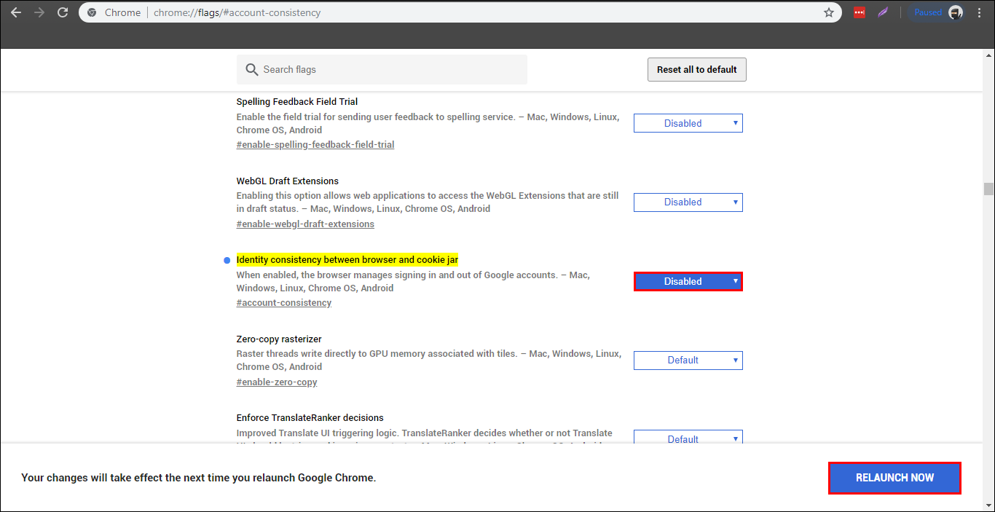The image size is (995, 512).
Task: Open the purple feather extension icon
Action: pyautogui.click(x=883, y=12)
